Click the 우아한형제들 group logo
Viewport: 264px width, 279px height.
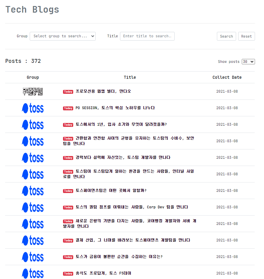click(x=33, y=91)
